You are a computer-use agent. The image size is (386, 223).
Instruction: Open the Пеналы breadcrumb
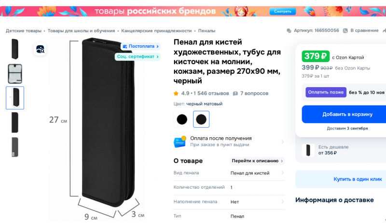(x=207, y=31)
